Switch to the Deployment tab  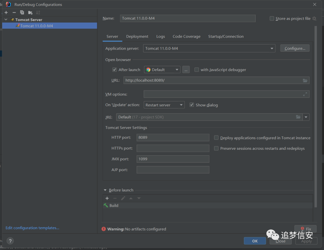pyautogui.click(x=137, y=36)
